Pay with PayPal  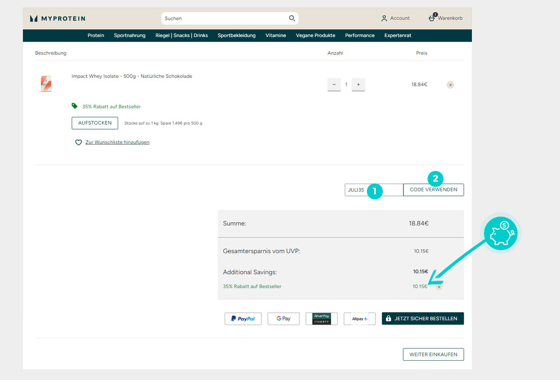pyautogui.click(x=243, y=318)
